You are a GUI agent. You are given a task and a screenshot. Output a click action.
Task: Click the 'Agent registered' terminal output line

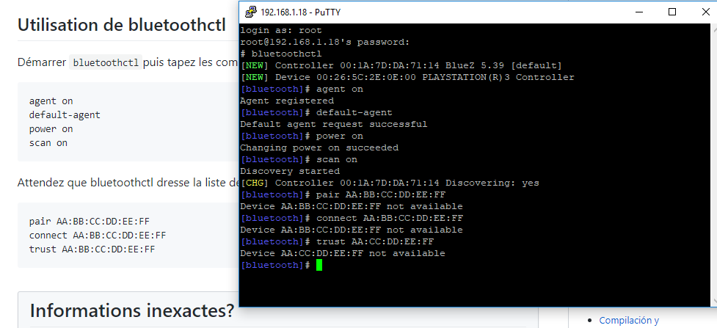pyautogui.click(x=287, y=101)
